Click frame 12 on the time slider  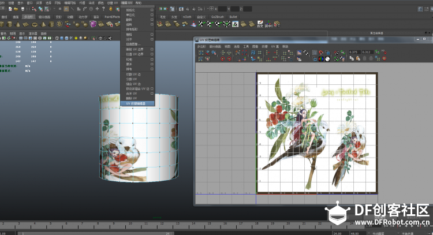pyautogui.click(x=162, y=224)
